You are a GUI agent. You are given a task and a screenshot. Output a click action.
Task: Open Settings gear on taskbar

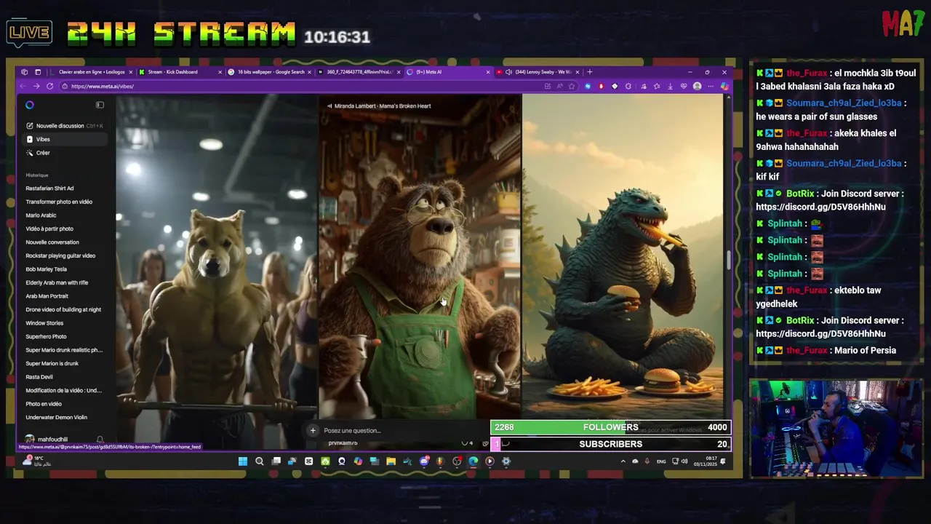click(506, 461)
